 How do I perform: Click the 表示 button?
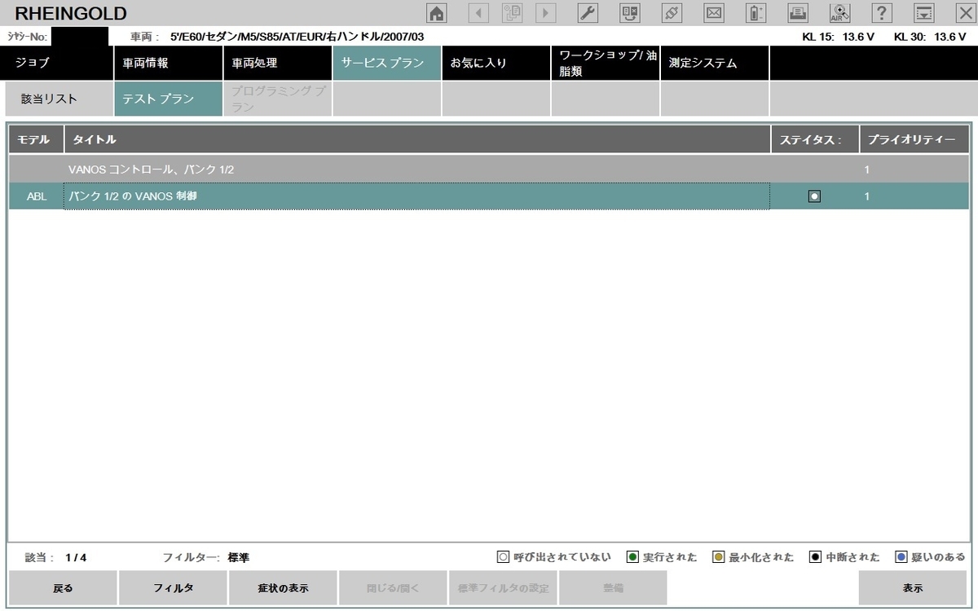913,587
